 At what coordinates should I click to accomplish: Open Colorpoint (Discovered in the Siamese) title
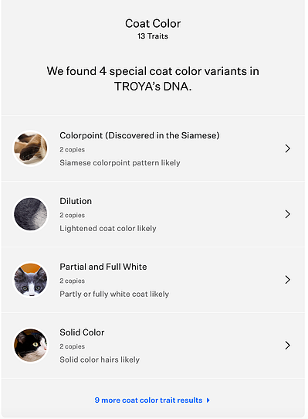140,135
